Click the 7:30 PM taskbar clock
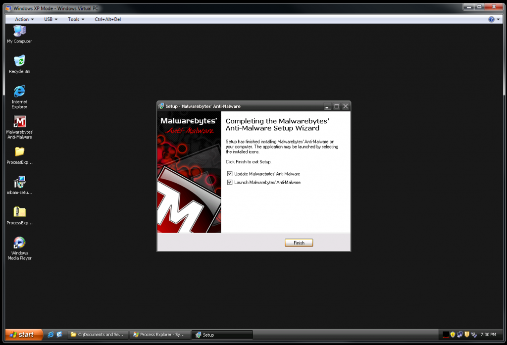 [x=488, y=335]
